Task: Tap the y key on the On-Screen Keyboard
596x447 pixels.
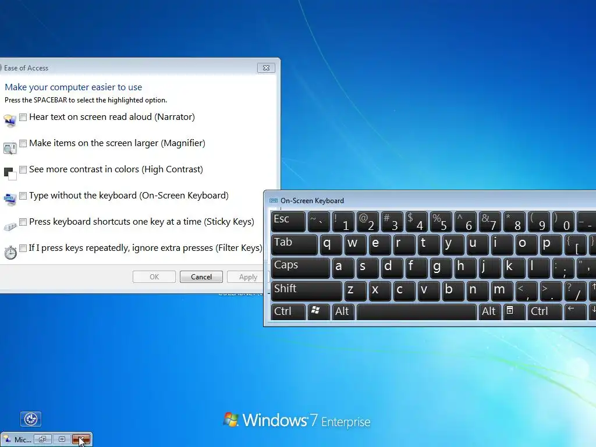Action: (453, 245)
